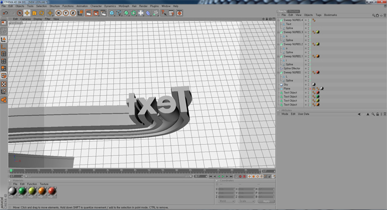The image size is (387, 210).
Task: Collapse the Sweep NURBS.3 tree node
Action: pyautogui.click(x=279, y=32)
